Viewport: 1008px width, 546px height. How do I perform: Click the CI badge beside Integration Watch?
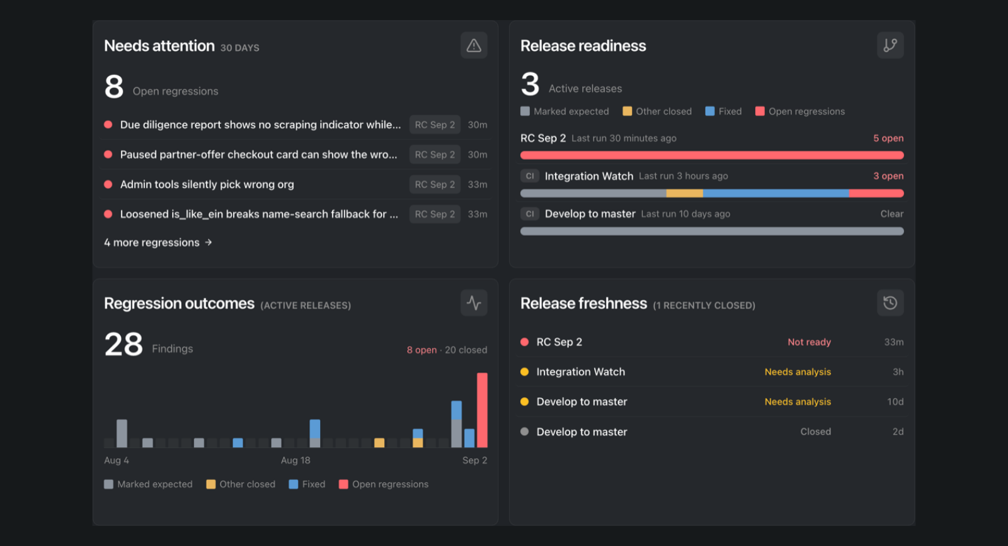tap(530, 176)
